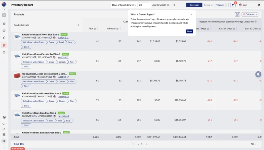The width and height of the screenshot is (264, 150).
Task: Click the Lead Time info icon
Action: (168, 5)
